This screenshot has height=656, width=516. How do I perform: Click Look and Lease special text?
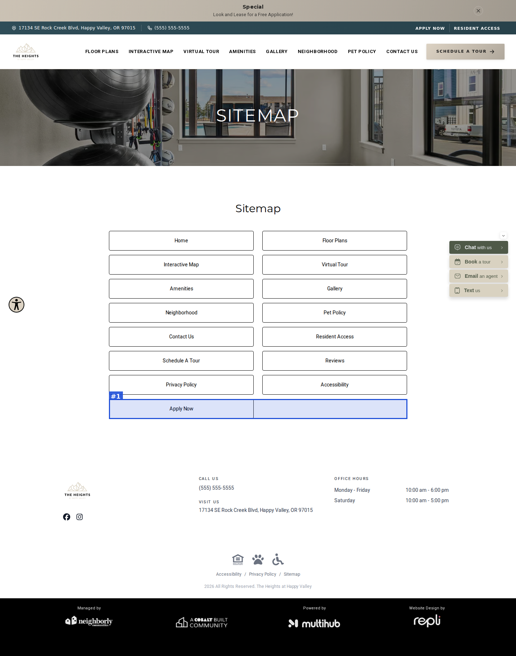coord(253,15)
